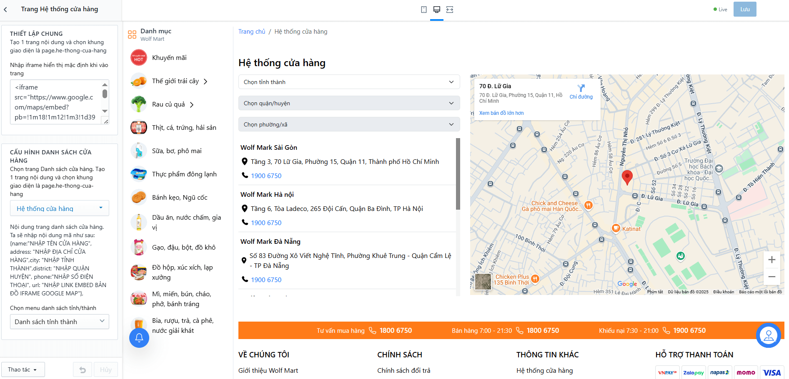Click Wolf Mark Hà nội phone number
789x379 pixels.
pyautogui.click(x=266, y=223)
